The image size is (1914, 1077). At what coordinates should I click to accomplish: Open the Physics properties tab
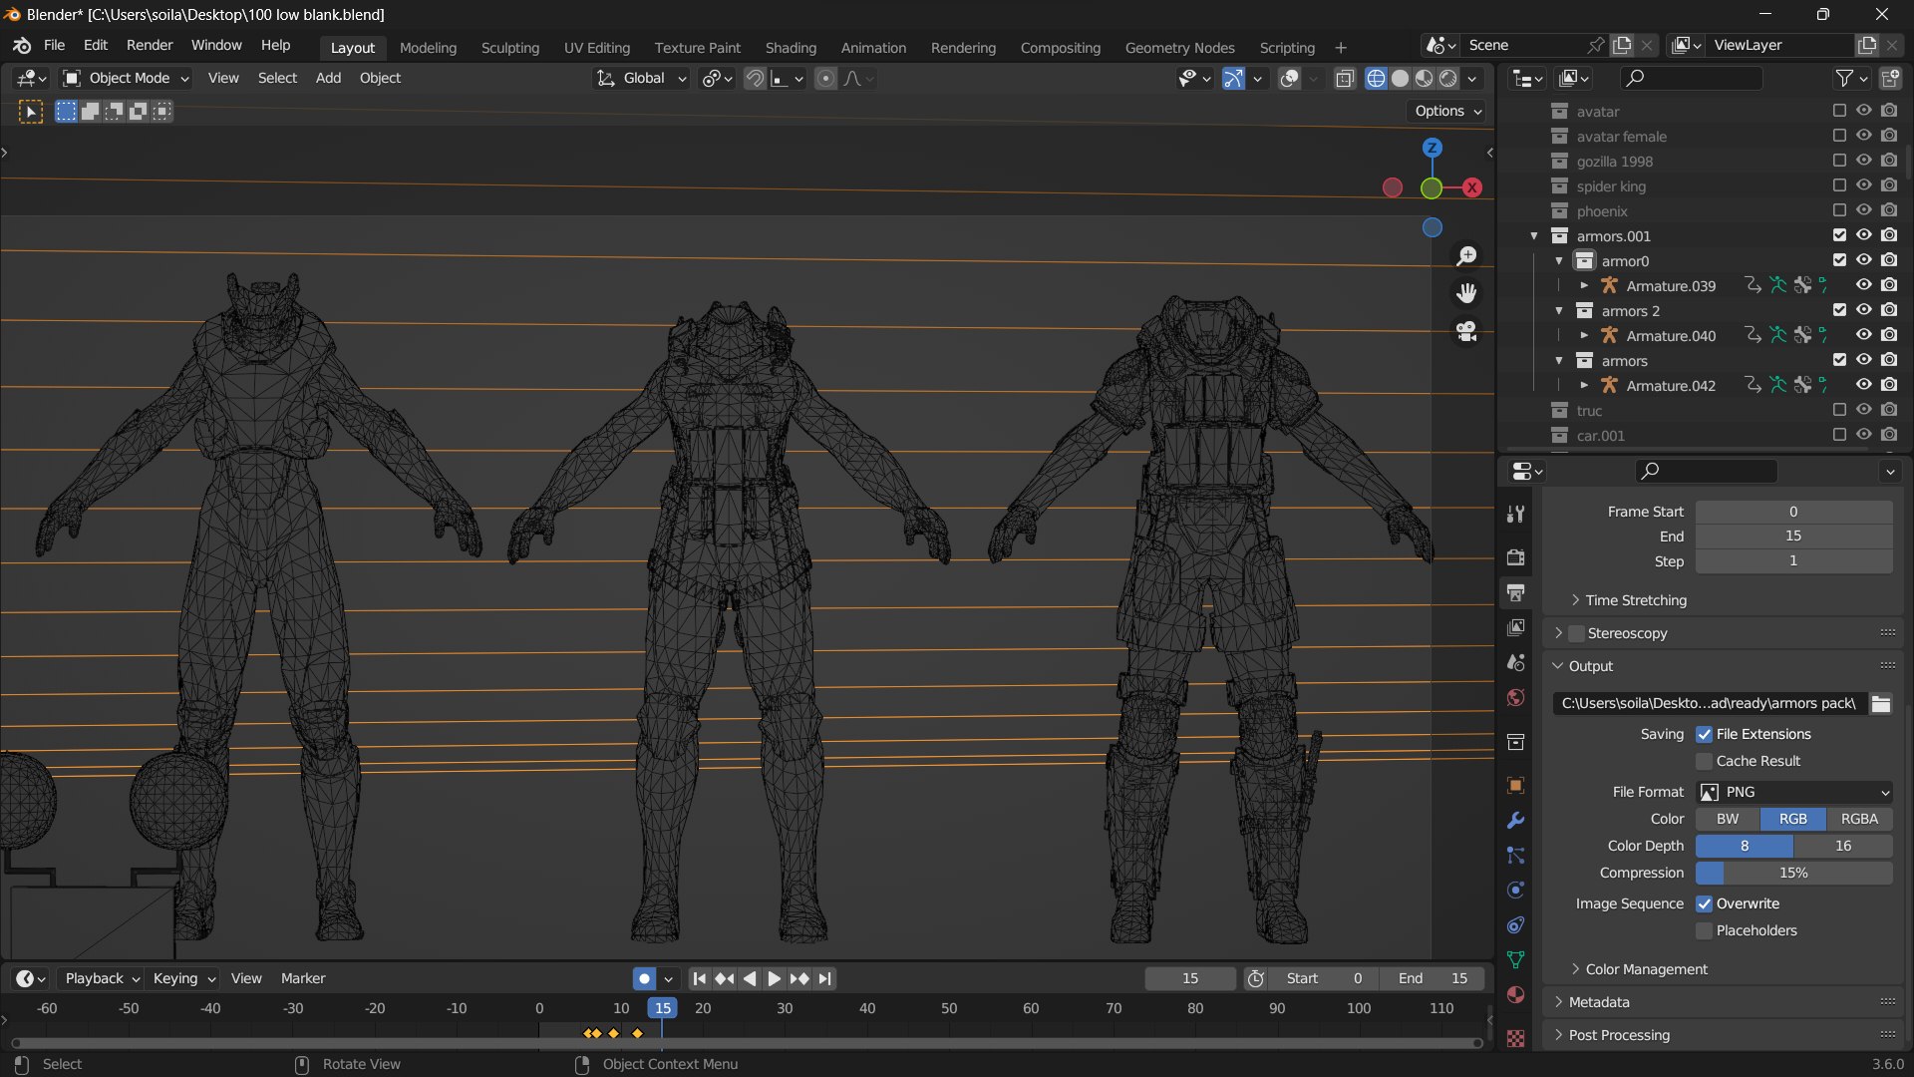(1515, 890)
